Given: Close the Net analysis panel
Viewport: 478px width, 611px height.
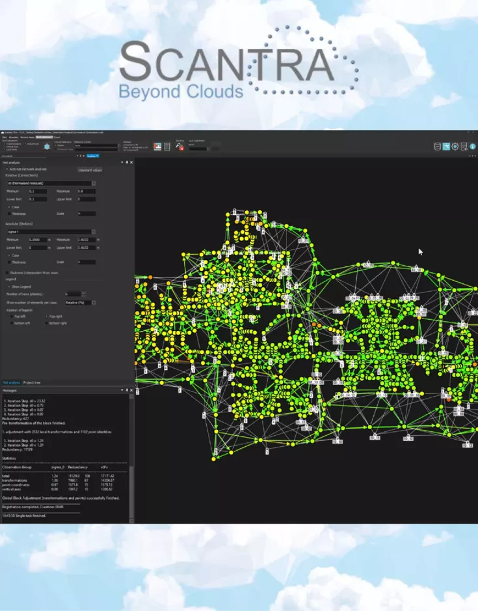Looking at the screenshot, I should pos(131,162).
